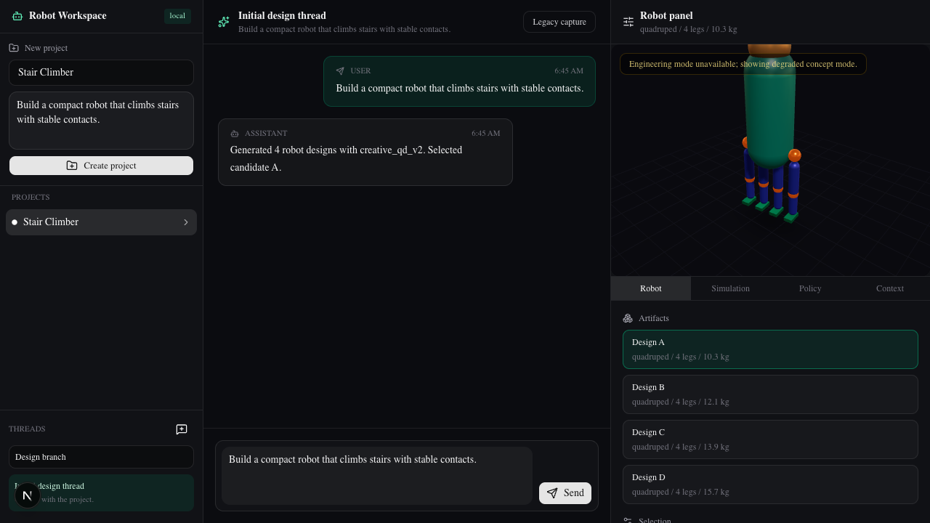
Task: Open the Context tab
Action: click(890, 288)
